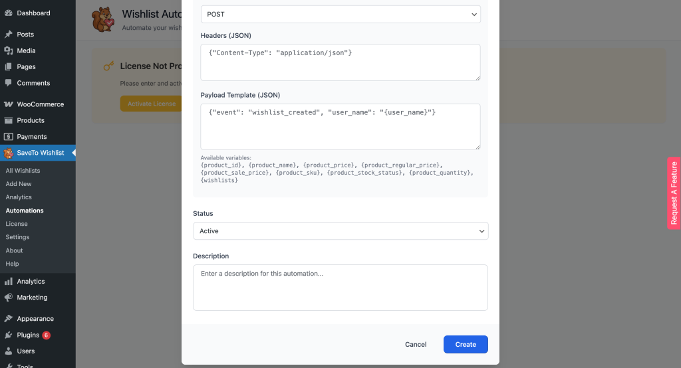Viewport: 681px width, 368px height.
Task: Click the Comments bubble icon
Action: (x=8, y=83)
